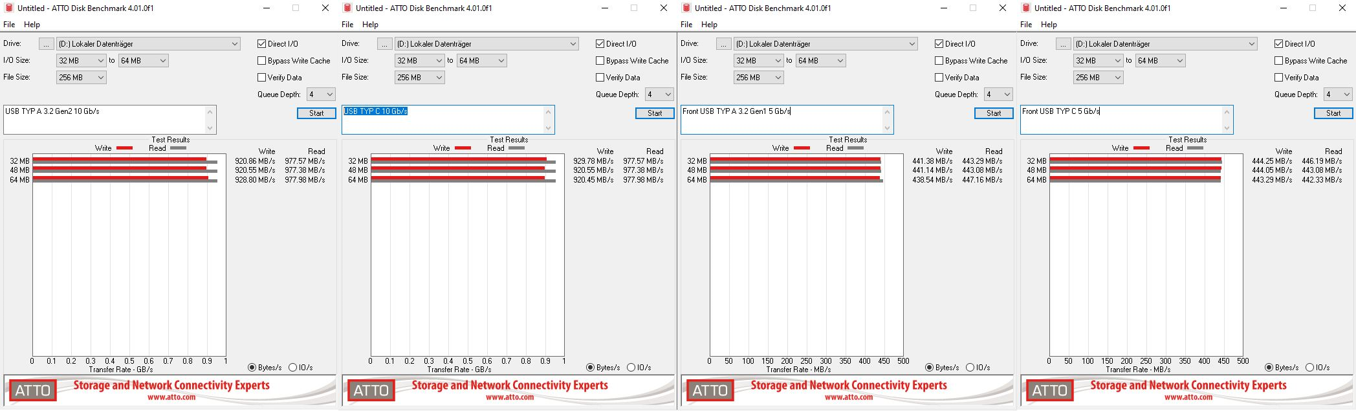Screen dimensions: 1356x411
Task: Click description scrollbar down arrow in first window
Action: click(x=210, y=128)
